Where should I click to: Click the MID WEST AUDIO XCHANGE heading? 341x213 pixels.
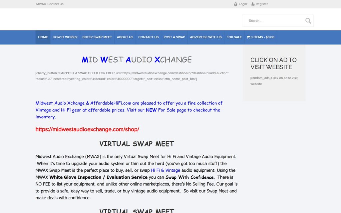point(137,60)
